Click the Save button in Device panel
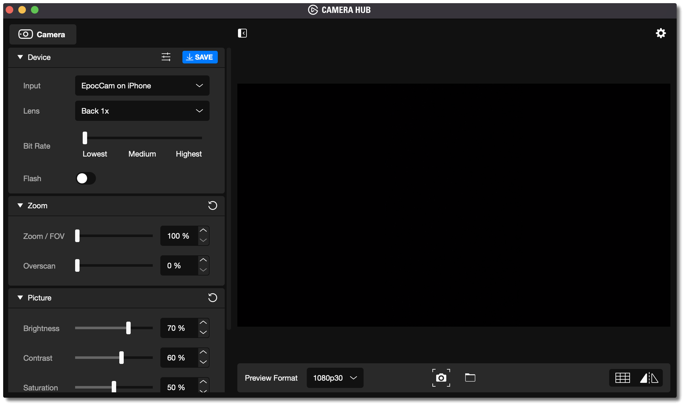The image size is (683, 404). point(199,57)
